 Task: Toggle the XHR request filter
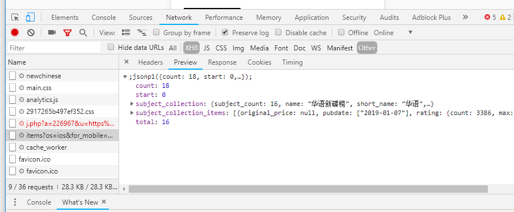[191, 48]
